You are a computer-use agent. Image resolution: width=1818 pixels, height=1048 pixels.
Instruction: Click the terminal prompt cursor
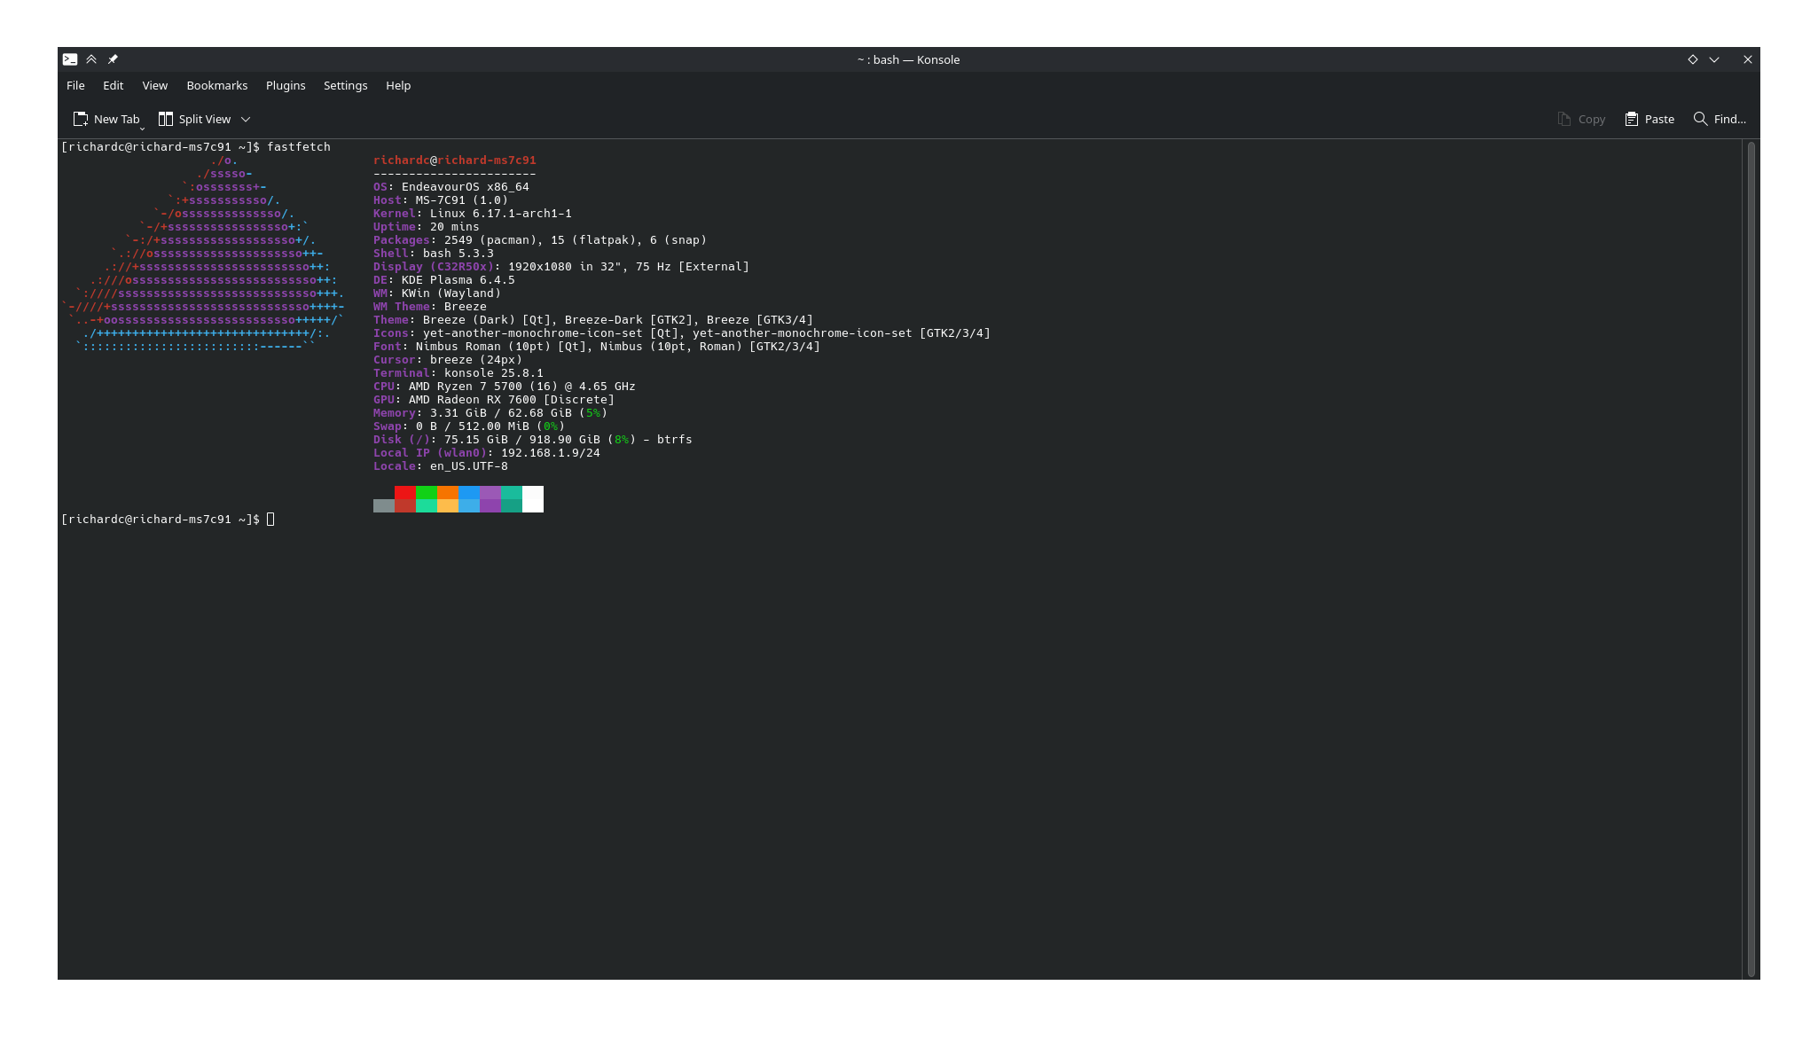click(x=270, y=520)
